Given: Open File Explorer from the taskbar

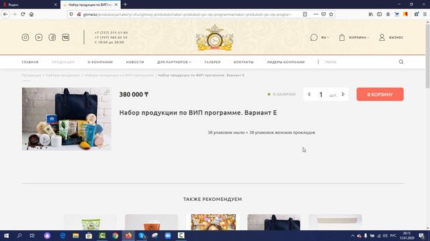Looking at the screenshot, I should [x=76, y=236].
